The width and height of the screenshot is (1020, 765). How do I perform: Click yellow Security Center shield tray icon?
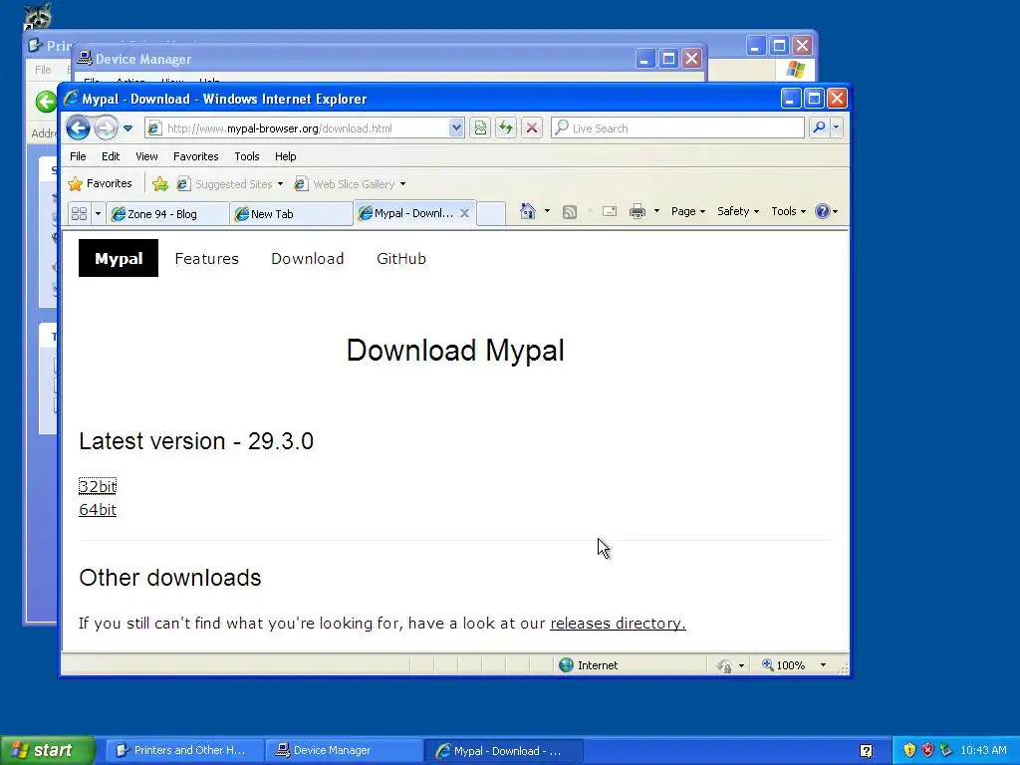point(909,750)
